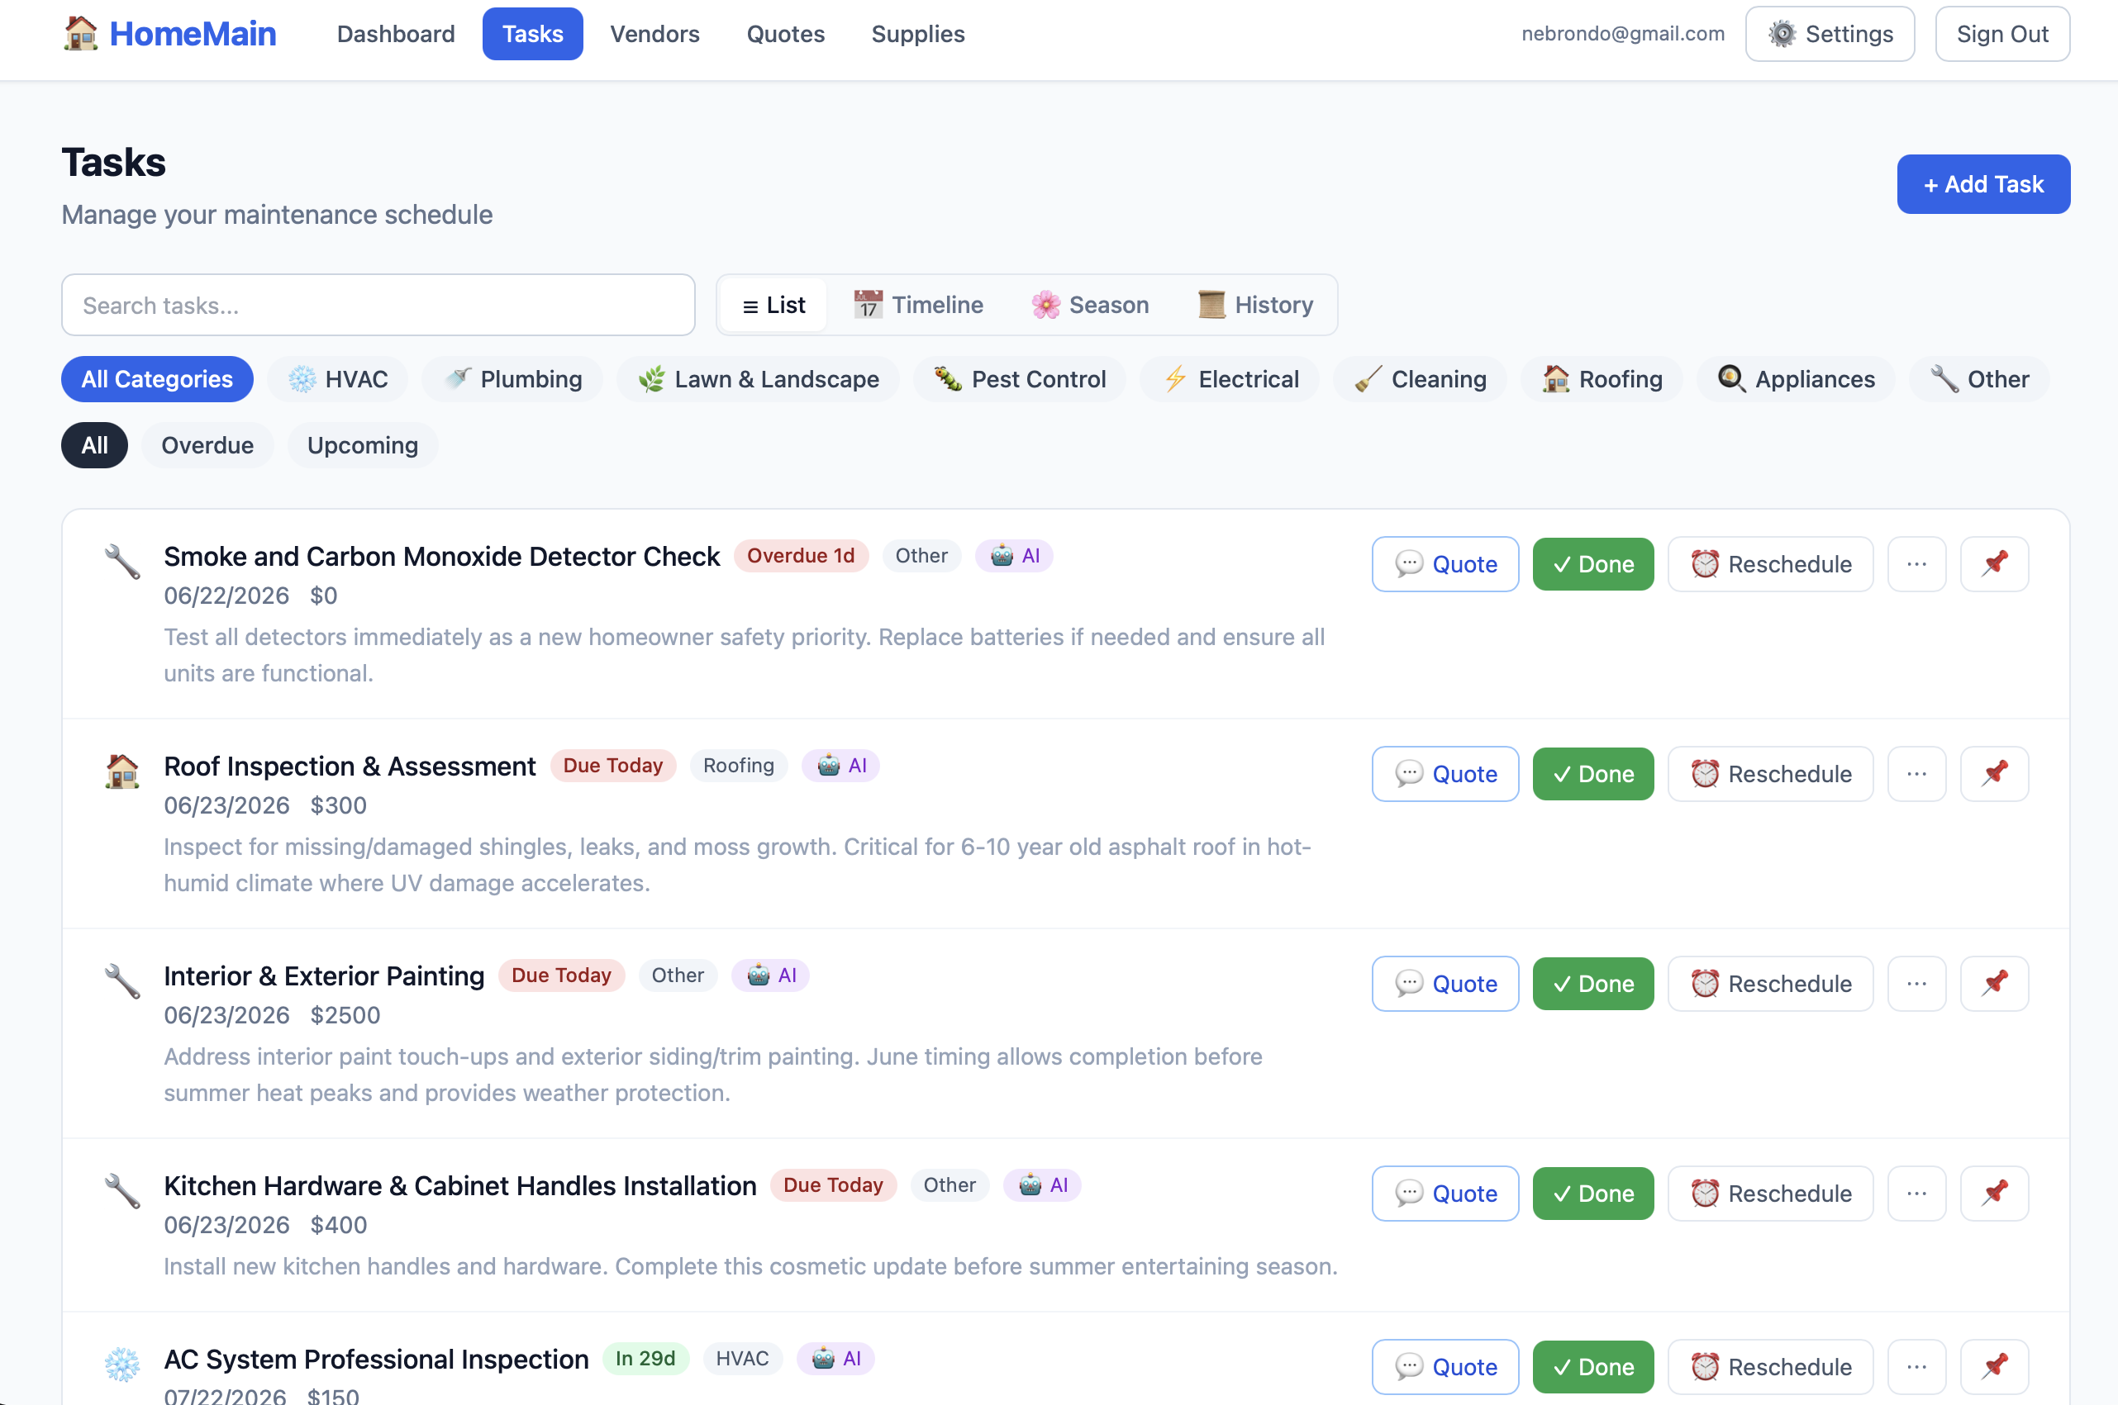Request a Quote for Smoke Detector Check
Image resolution: width=2118 pixels, height=1405 pixels.
(1445, 563)
